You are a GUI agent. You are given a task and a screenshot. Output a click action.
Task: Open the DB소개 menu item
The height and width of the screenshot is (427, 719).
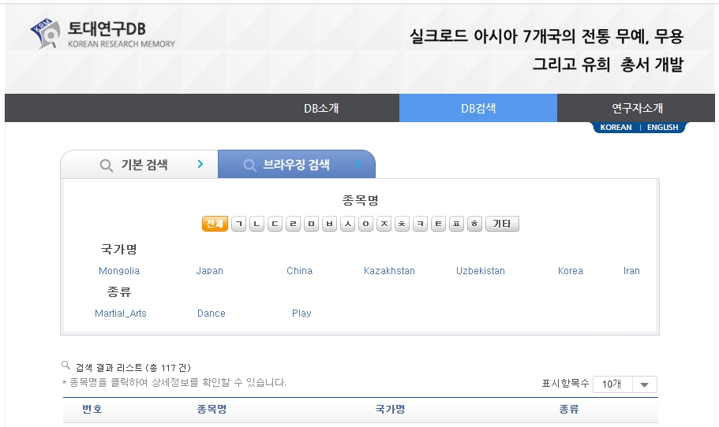pyautogui.click(x=321, y=108)
